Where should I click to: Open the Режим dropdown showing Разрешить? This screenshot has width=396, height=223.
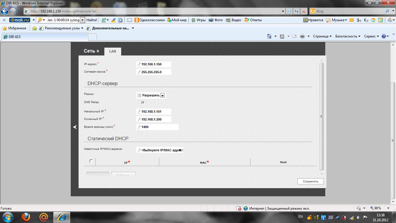[x=151, y=95]
